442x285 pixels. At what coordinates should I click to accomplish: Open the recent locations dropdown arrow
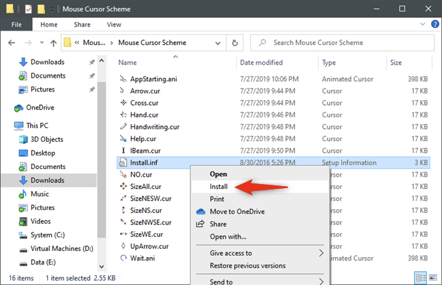42,43
